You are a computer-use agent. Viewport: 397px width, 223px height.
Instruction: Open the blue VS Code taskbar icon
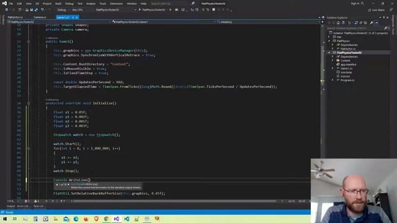[x=127, y=219]
